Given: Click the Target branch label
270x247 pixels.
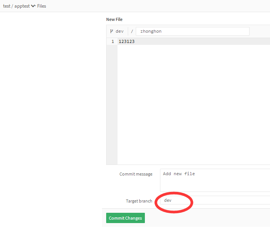Looking at the screenshot, I should click(139, 201).
